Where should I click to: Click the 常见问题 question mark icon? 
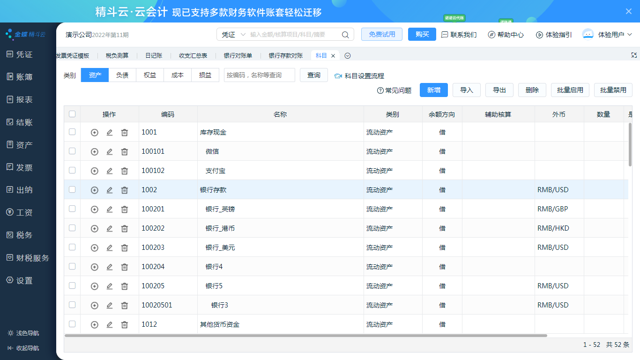coord(380,90)
